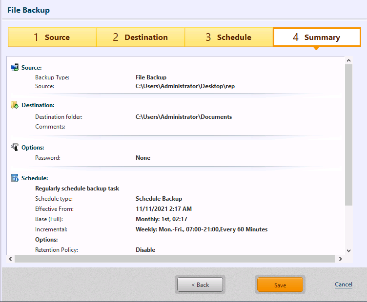Screen dimensions: 367x302
Task: Go to step 1 Source tab
Action: point(52,38)
